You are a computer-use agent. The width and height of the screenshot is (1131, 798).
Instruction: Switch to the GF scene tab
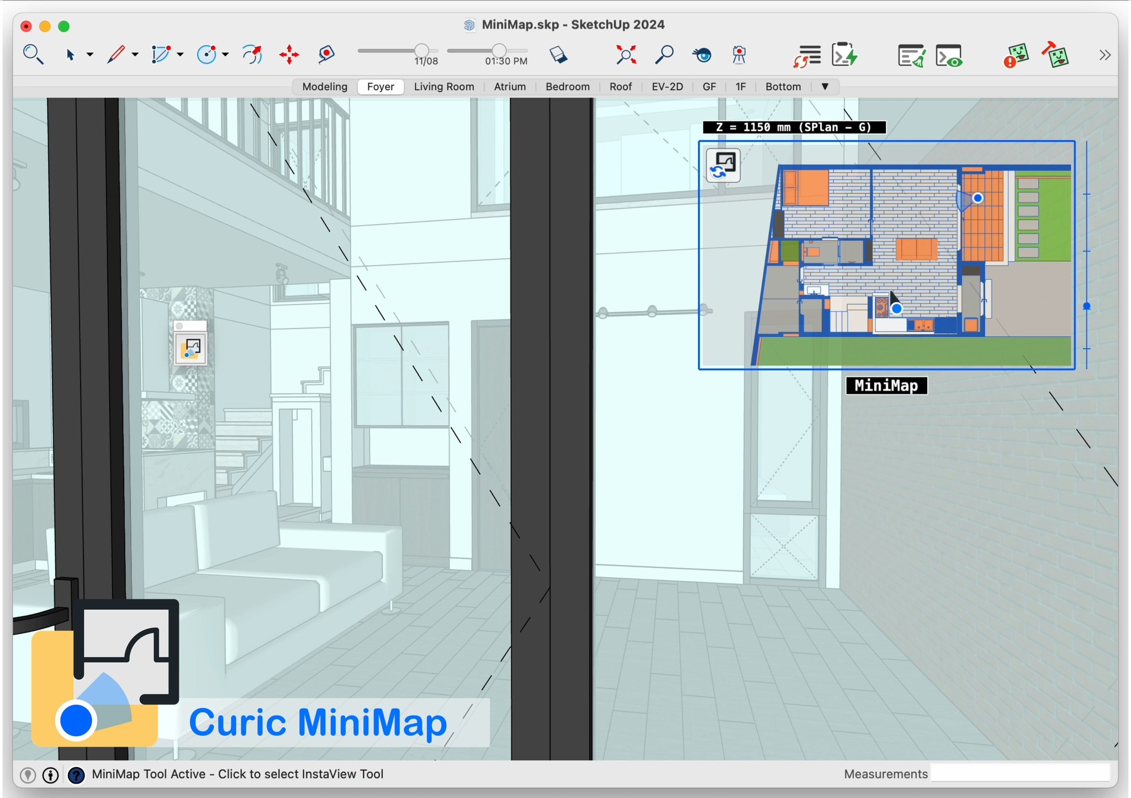click(709, 87)
